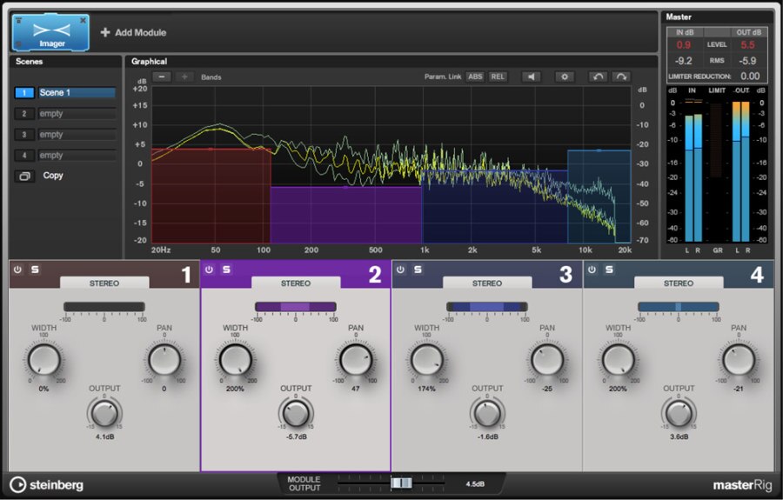Open band 3 STEREO tab

pyautogui.click(x=487, y=283)
